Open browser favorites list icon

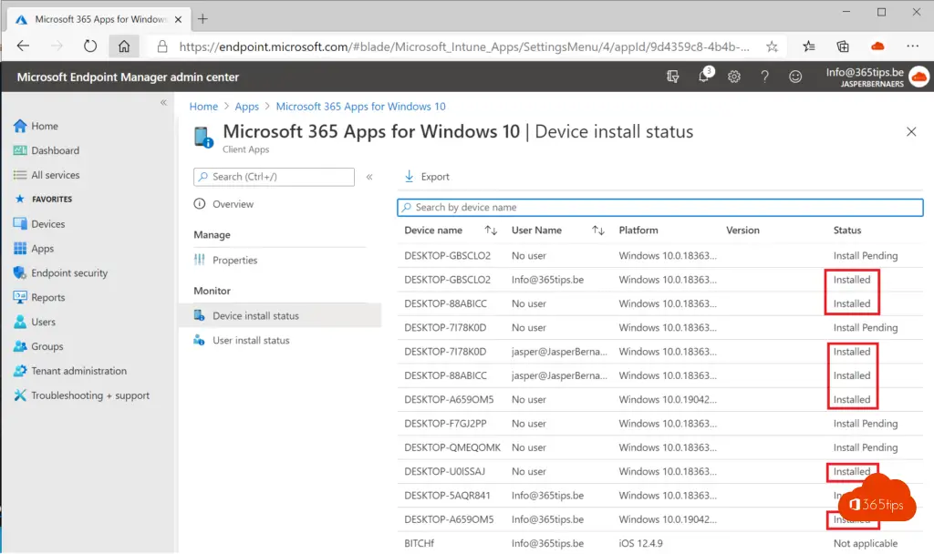(808, 46)
